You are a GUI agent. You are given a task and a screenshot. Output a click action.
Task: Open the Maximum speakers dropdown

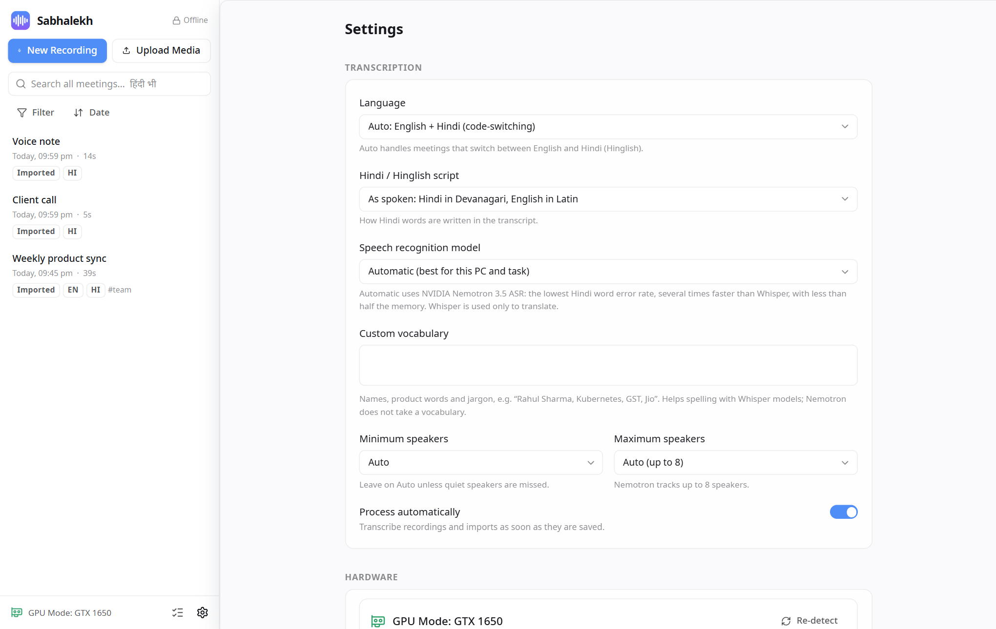click(x=736, y=462)
